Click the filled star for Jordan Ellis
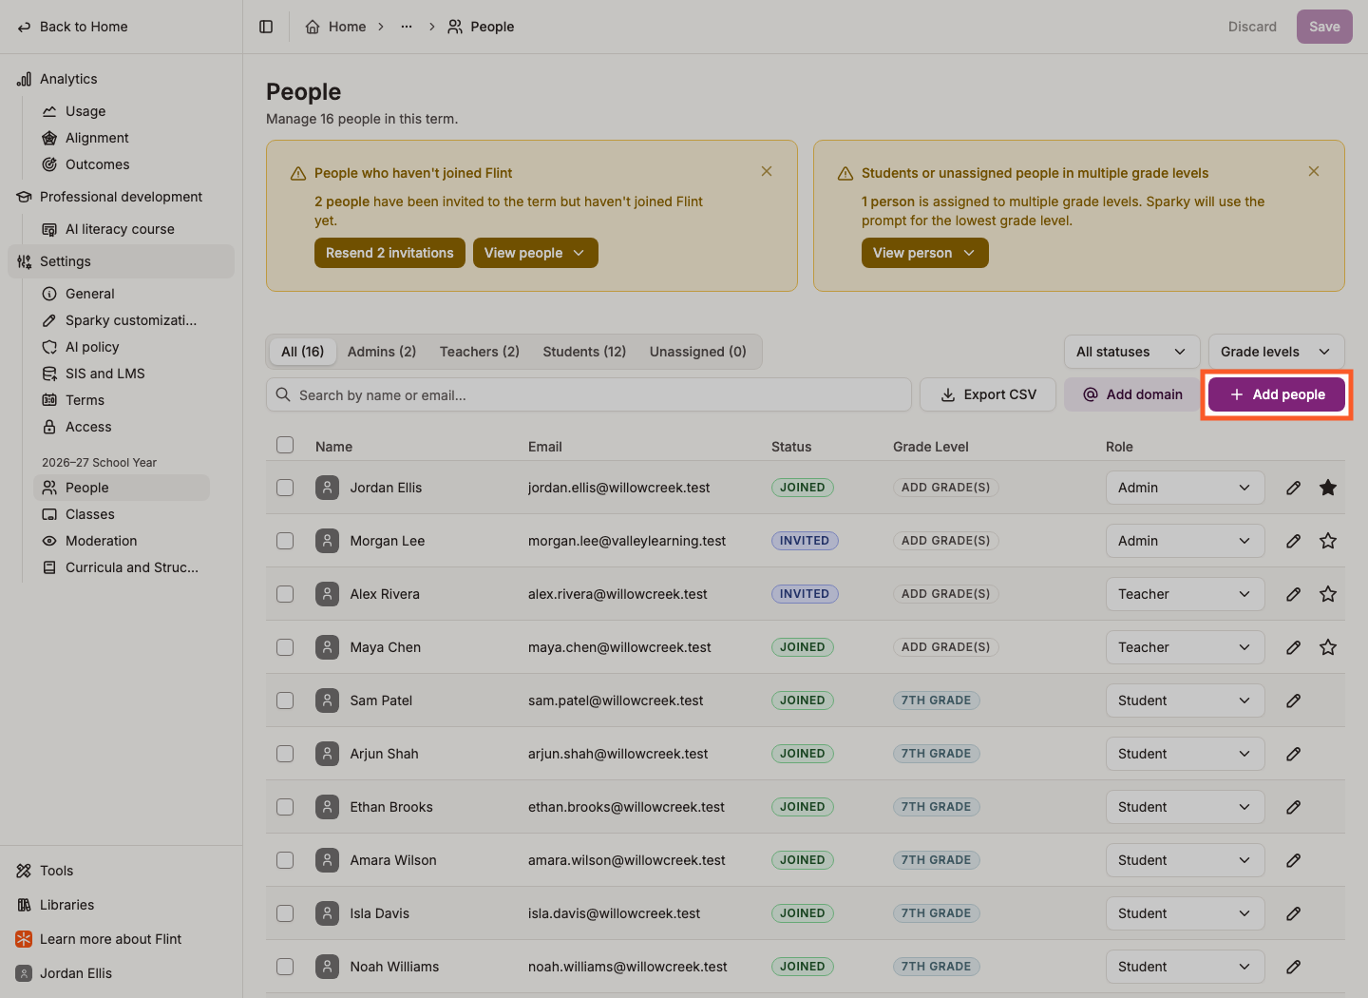 pos(1328,488)
